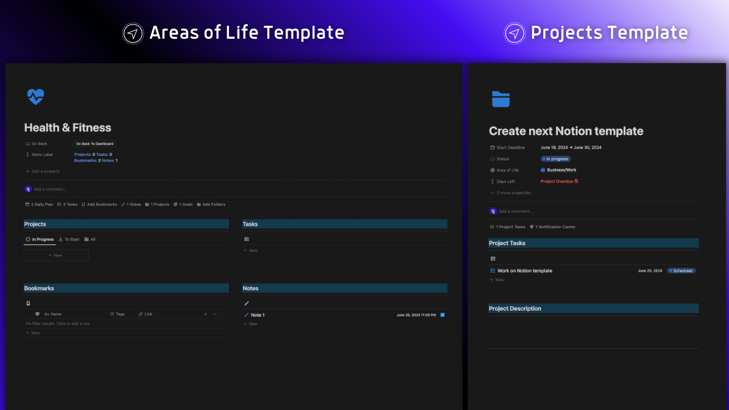The image size is (729, 410).
Task: Switch to the In Progress projects tab
Action: click(40, 239)
